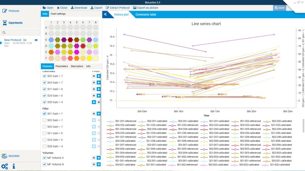Enable the 503 Gain = 7 filter checkbox
305x171 pixels.
click(x=44, y=127)
